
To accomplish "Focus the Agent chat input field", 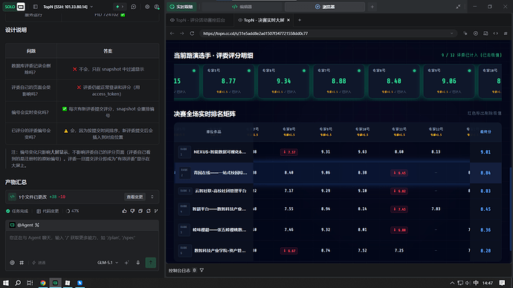I will tap(82, 238).
